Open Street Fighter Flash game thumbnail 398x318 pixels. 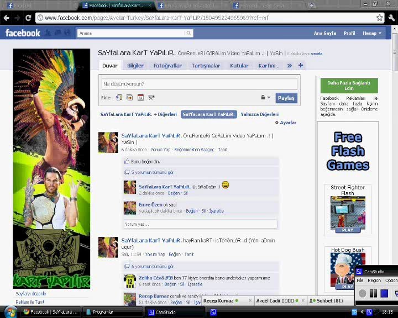pyautogui.click(x=348, y=214)
